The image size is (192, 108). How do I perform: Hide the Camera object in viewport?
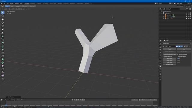pos(188,15)
